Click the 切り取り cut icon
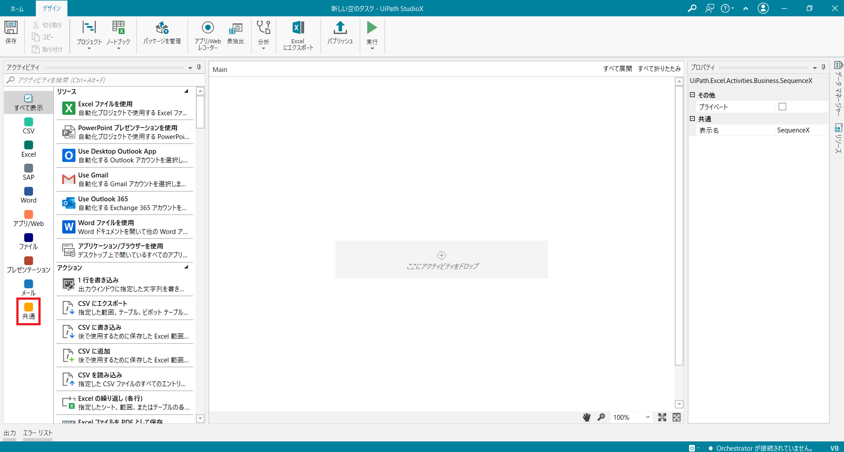Image resolution: width=844 pixels, height=452 pixels. tap(36, 25)
